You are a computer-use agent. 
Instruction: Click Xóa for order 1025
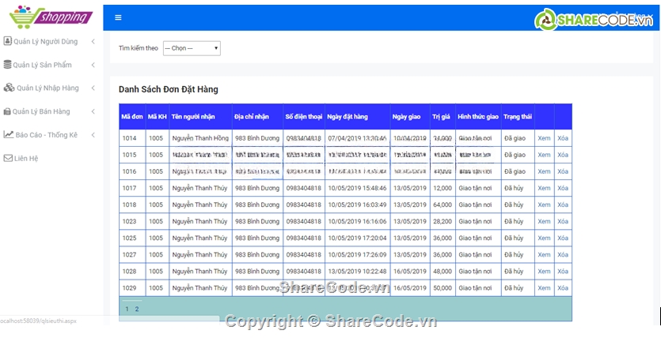[x=563, y=238]
